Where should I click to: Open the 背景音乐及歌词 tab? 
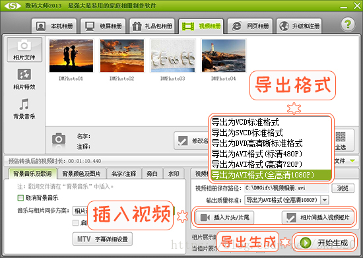point(32,174)
